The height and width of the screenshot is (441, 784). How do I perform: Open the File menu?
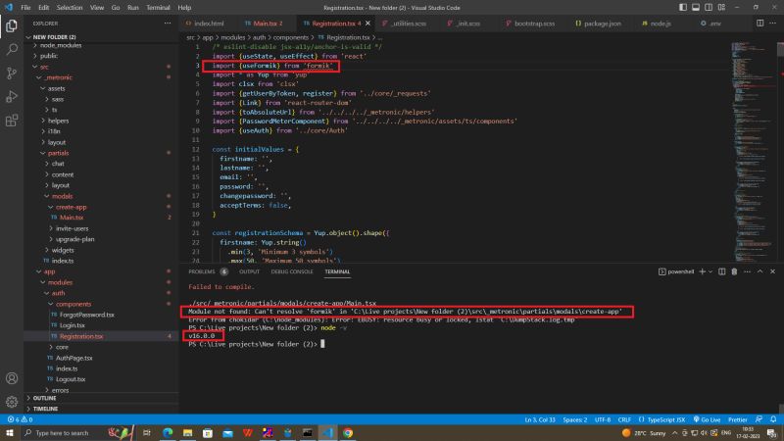click(25, 8)
